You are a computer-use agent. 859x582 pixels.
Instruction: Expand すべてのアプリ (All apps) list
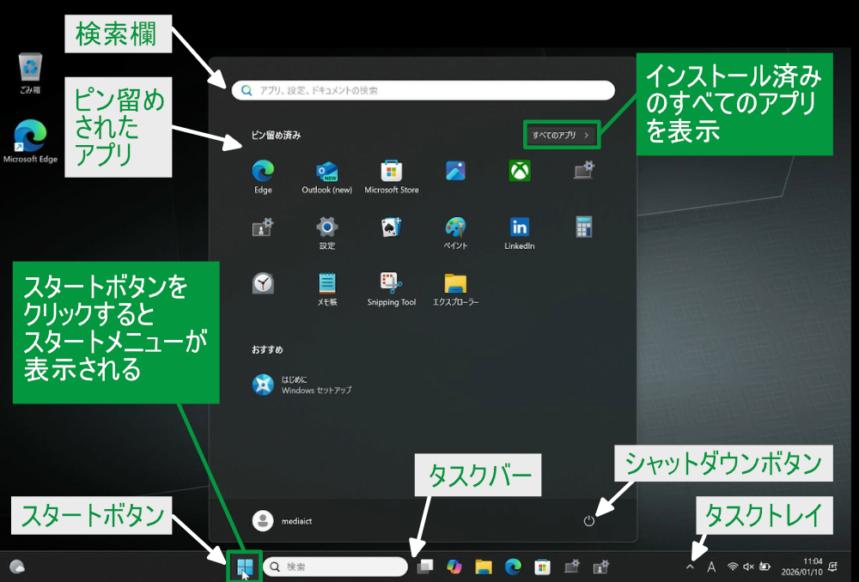[561, 135]
